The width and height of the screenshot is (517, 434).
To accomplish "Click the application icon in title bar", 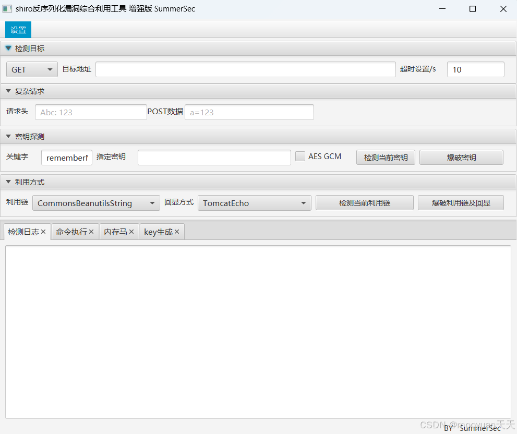I will 7,8.
